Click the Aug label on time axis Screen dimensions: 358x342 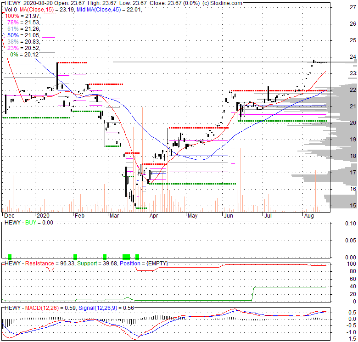point(309,216)
